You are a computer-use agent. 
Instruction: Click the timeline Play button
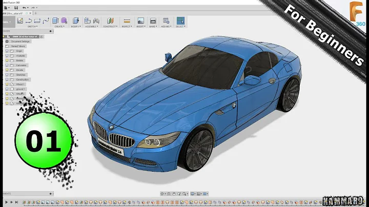[7, 202]
